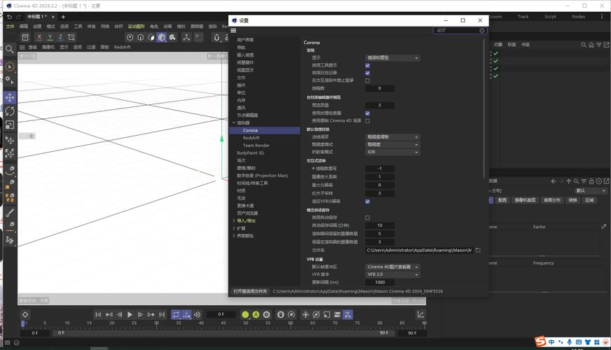Screen dimensions: 611x350
Task: Click the open preferences folder button
Action: pos(250,291)
